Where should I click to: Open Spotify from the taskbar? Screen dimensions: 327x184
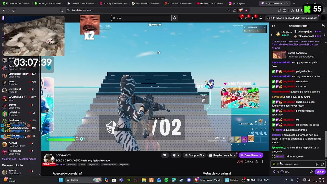tap(166, 180)
